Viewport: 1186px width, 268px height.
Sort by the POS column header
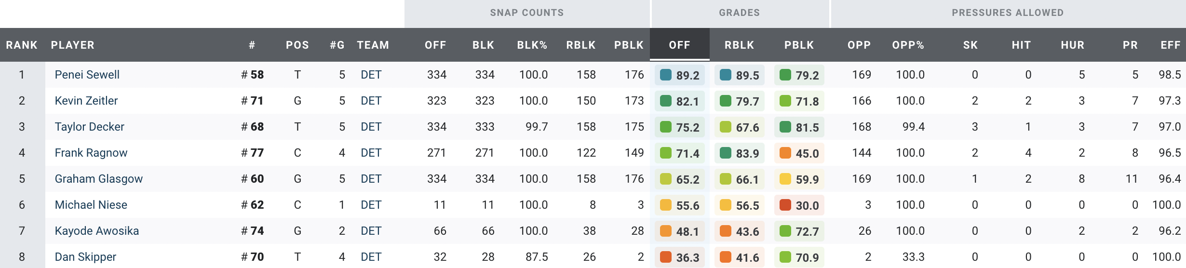(297, 45)
